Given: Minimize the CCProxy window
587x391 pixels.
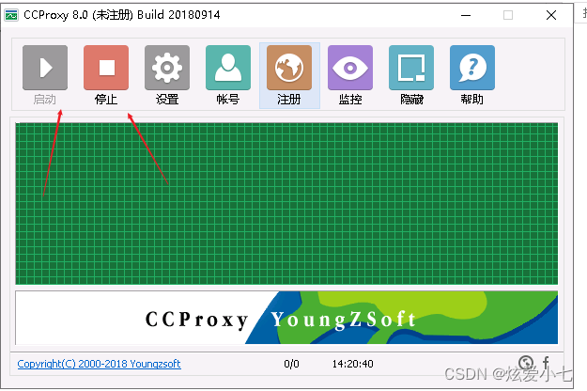Looking at the screenshot, I should pyautogui.click(x=466, y=15).
